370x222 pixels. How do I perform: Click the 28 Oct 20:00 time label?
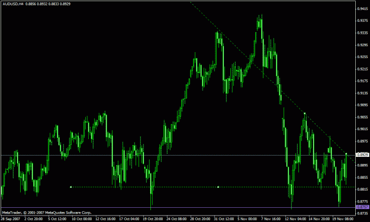(x=200, y=219)
